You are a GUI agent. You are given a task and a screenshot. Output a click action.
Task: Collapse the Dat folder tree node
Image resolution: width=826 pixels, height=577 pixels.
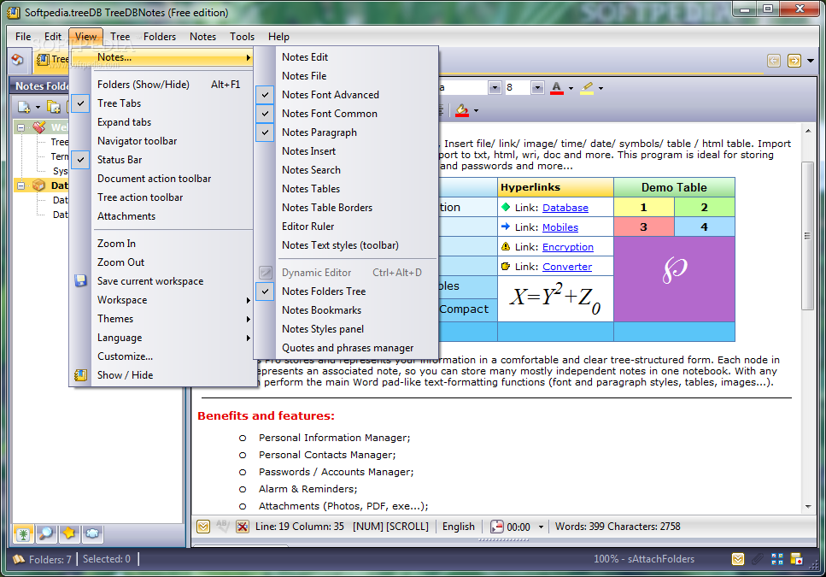tap(21, 185)
